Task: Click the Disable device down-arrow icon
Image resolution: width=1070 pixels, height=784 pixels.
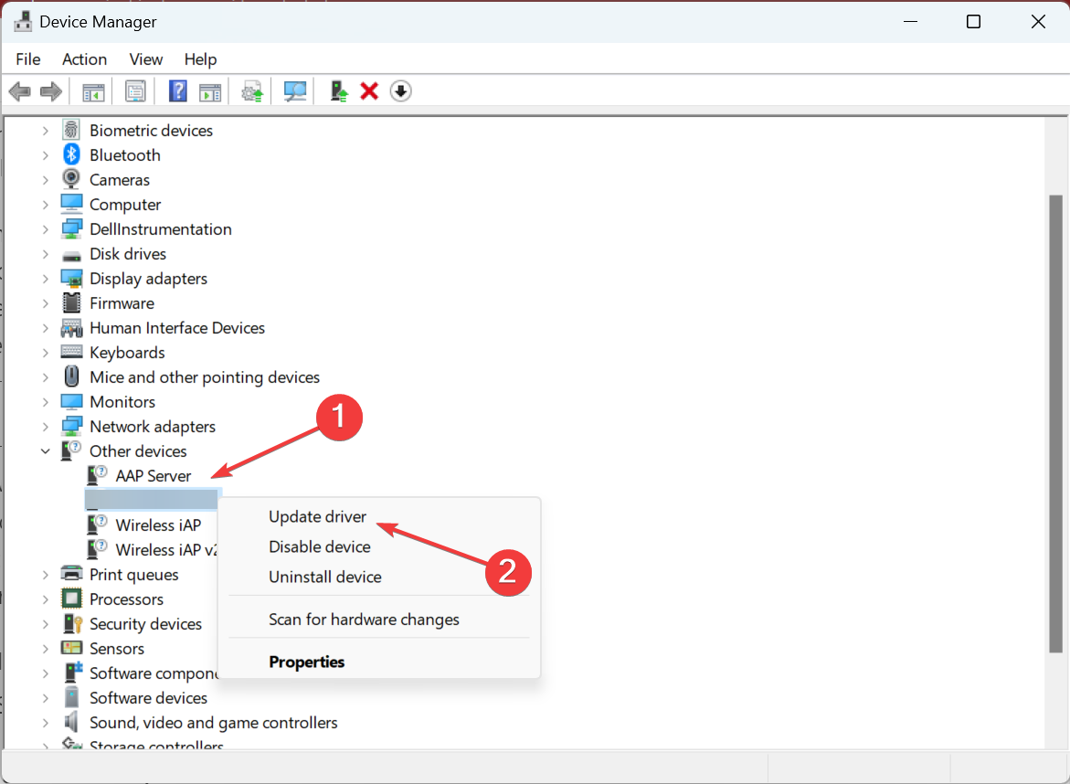Action: pyautogui.click(x=400, y=91)
